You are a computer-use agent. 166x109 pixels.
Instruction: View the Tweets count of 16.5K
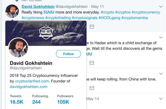point(16,102)
